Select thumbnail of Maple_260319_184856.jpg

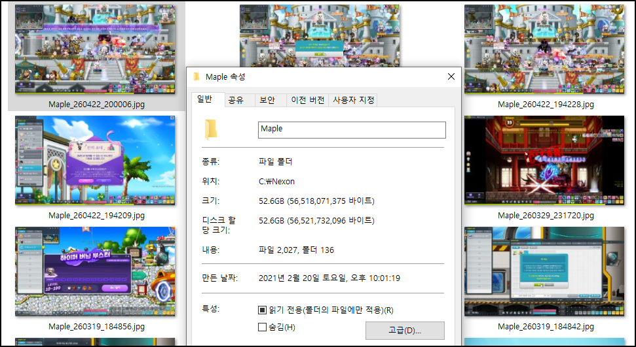point(95,271)
